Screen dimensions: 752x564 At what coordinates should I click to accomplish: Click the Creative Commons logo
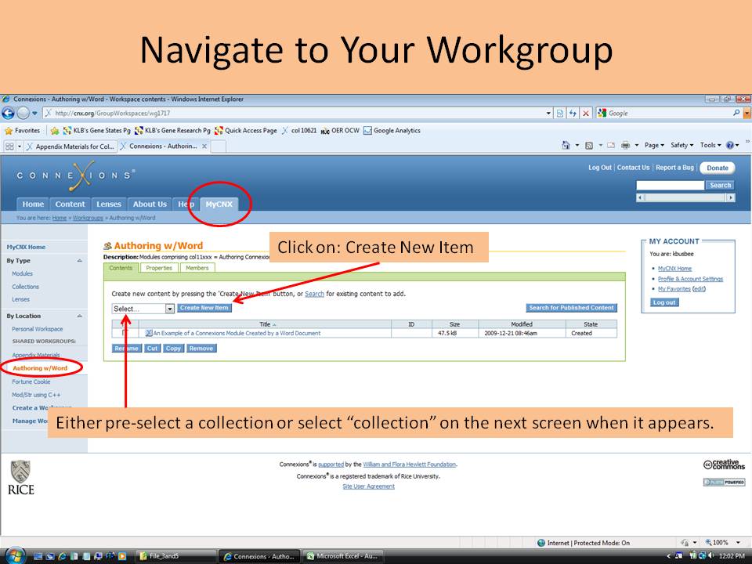pyautogui.click(x=723, y=465)
